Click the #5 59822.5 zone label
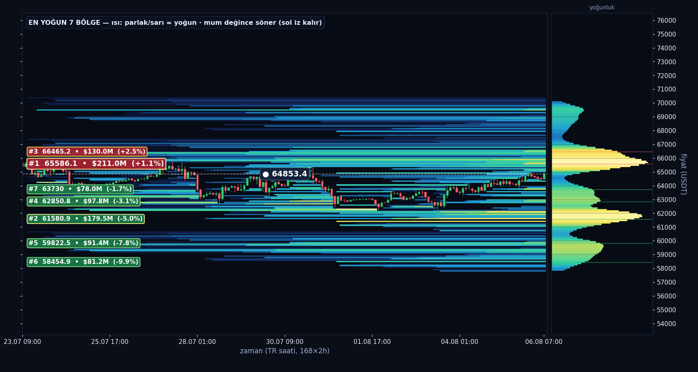 [x=83, y=243]
